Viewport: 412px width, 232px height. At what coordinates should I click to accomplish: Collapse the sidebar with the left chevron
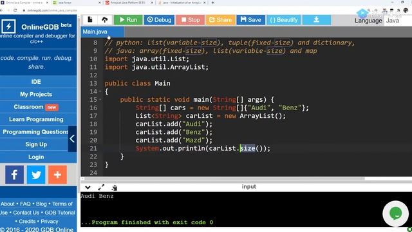click(72, 139)
